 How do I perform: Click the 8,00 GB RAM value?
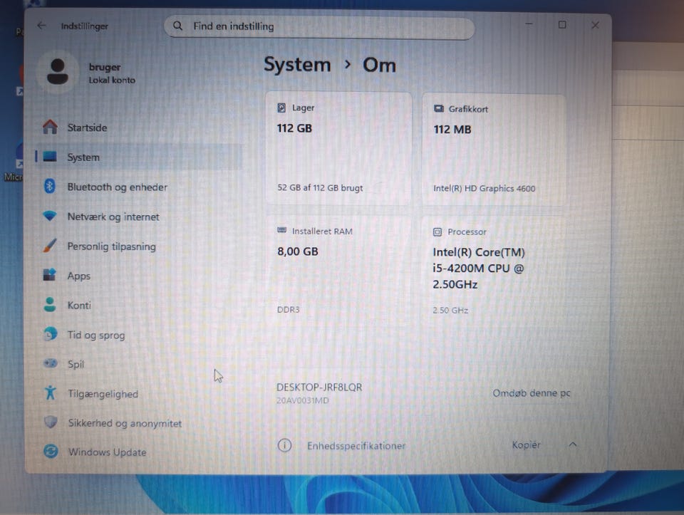tap(298, 251)
